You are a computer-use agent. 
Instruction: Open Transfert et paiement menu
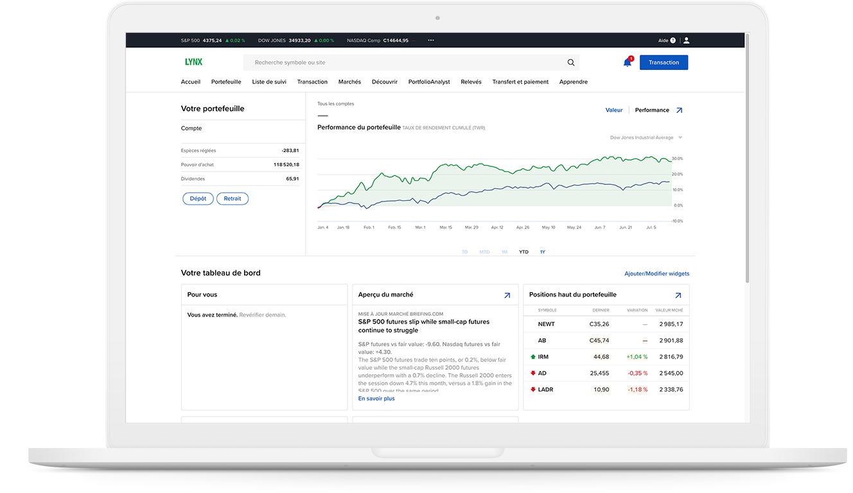point(520,82)
